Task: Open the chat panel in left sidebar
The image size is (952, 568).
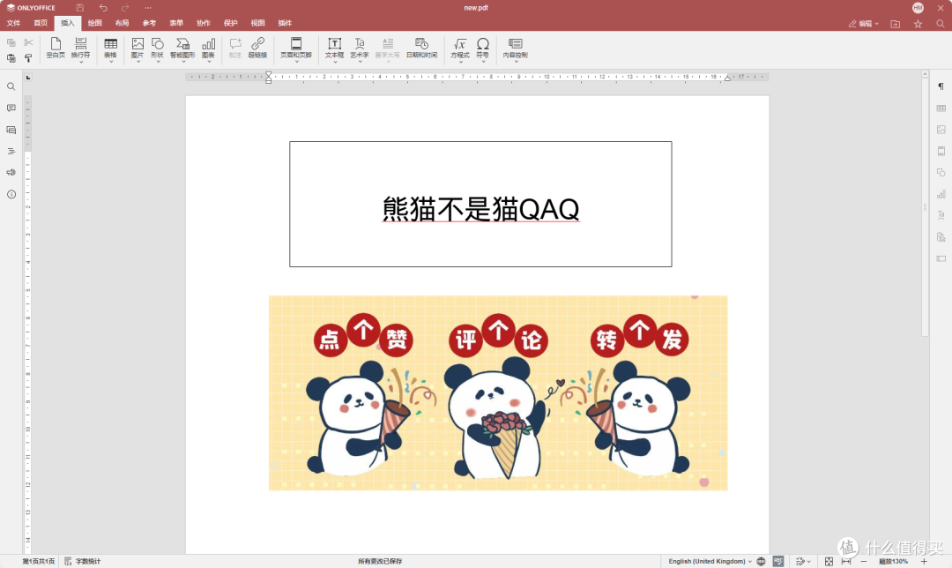Action: click(11, 130)
